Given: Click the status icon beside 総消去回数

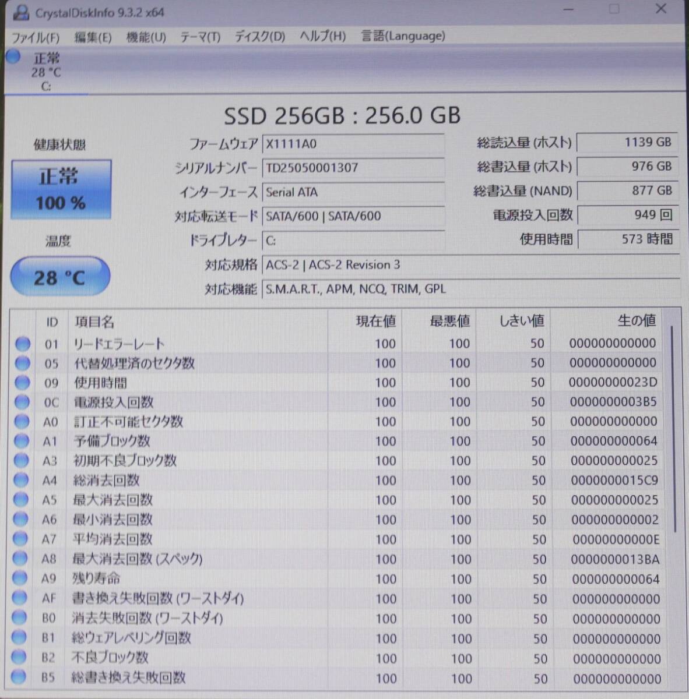Looking at the screenshot, I should click(22, 480).
